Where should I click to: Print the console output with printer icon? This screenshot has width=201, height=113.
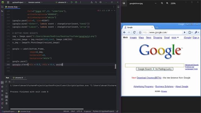7,100
